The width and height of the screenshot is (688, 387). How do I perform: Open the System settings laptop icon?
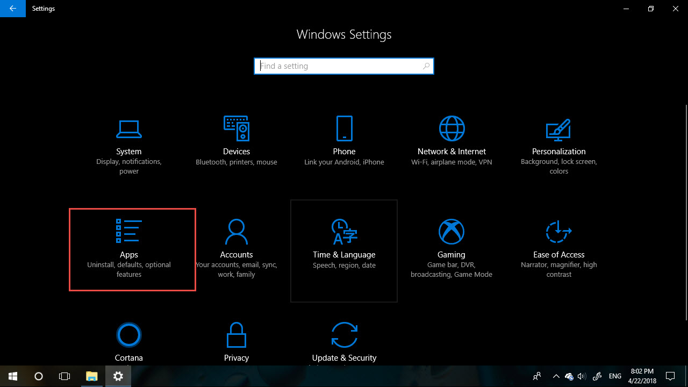pos(129,129)
